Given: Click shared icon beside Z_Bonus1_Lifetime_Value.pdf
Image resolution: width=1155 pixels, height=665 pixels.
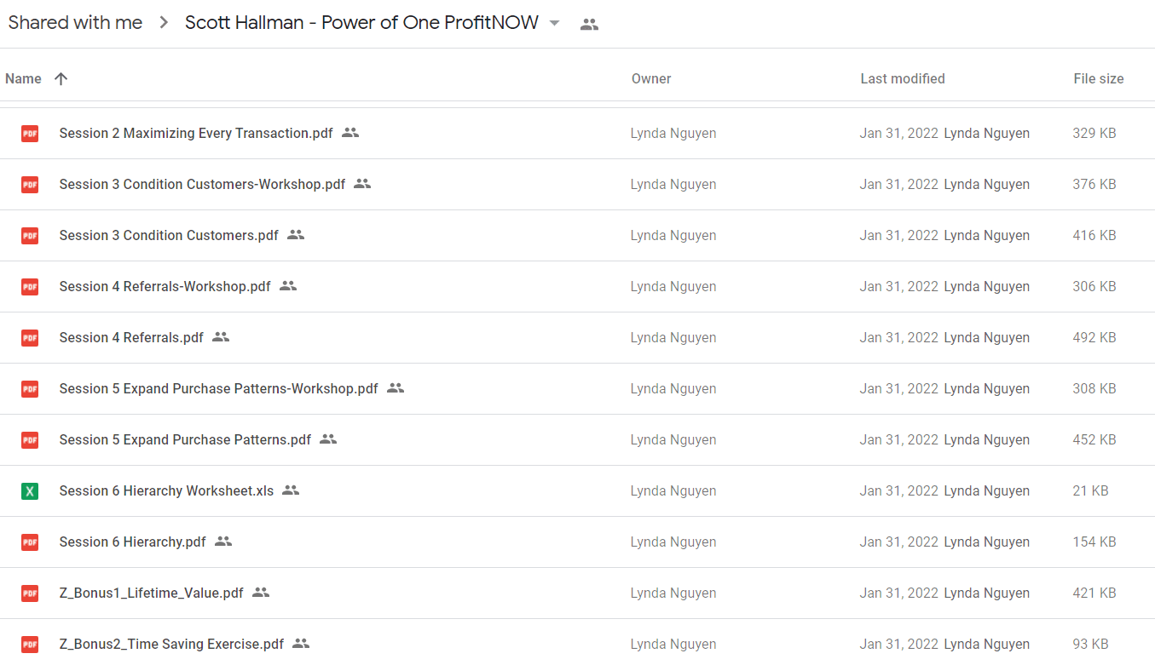Looking at the screenshot, I should coord(261,593).
